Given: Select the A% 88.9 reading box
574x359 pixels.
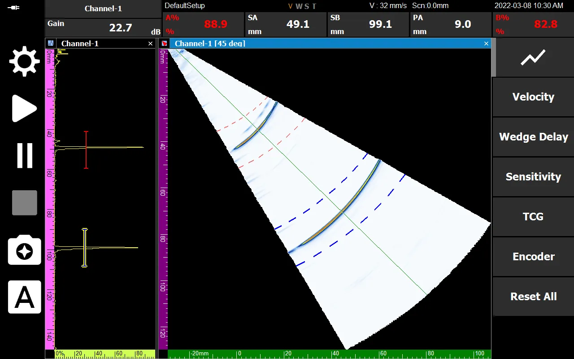Looking at the screenshot, I should pyautogui.click(x=203, y=25).
